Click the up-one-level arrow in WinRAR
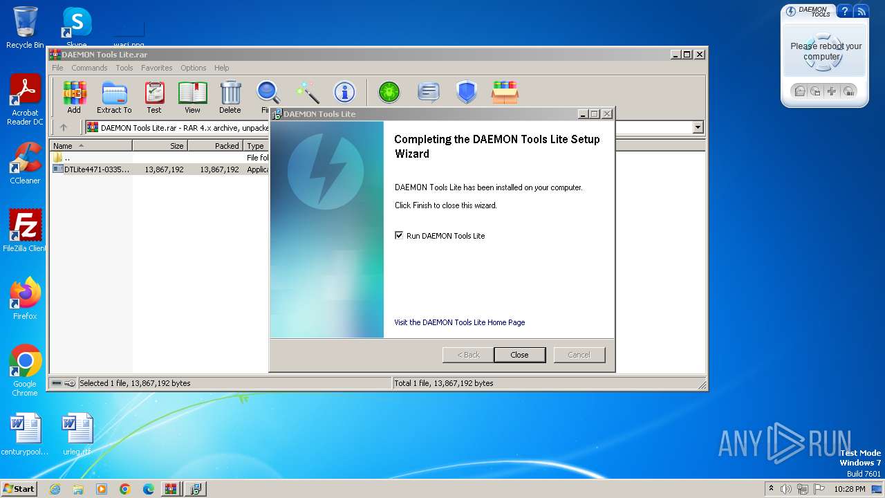Viewport: 885px width, 498px height. tap(64, 127)
